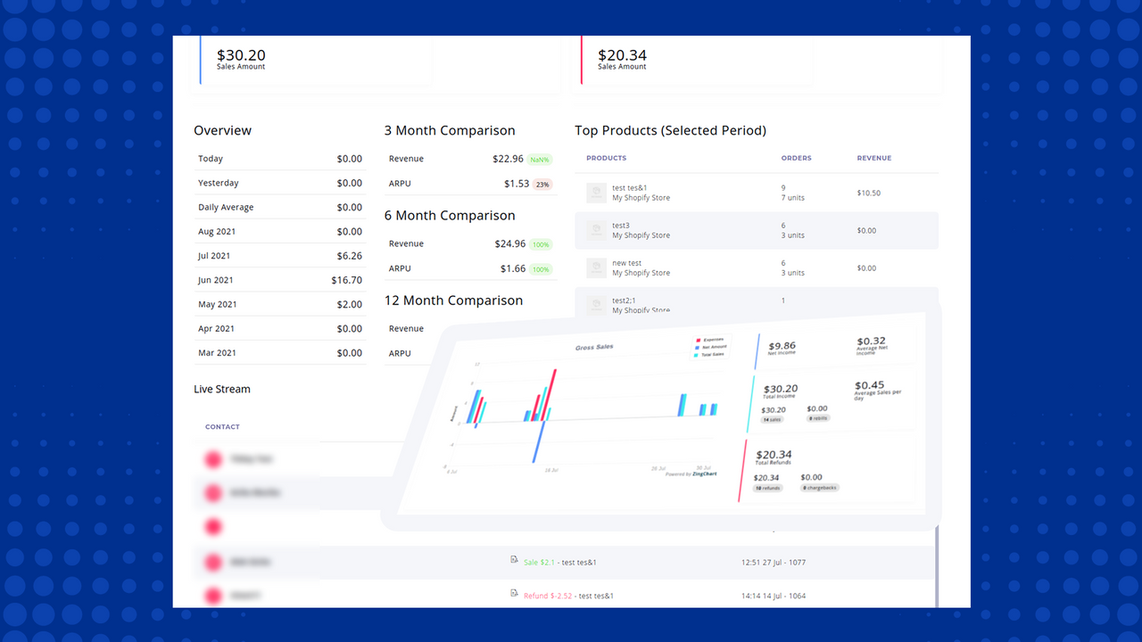Image resolution: width=1142 pixels, height=642 pixels.
Task: Click the test3 product thumbnail icon
Action: (x=596, y=229)
